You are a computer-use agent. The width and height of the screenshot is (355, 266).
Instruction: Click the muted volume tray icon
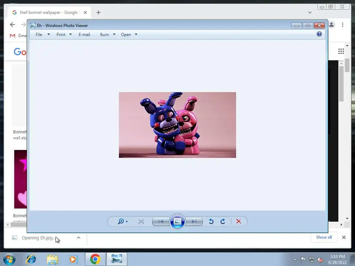pos(320,259)
